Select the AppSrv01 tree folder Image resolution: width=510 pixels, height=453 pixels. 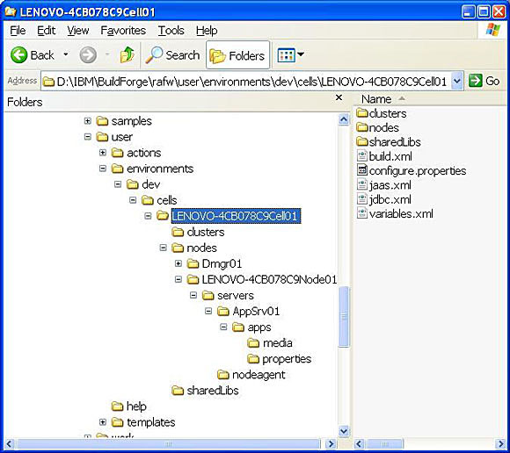coord(249,312)
